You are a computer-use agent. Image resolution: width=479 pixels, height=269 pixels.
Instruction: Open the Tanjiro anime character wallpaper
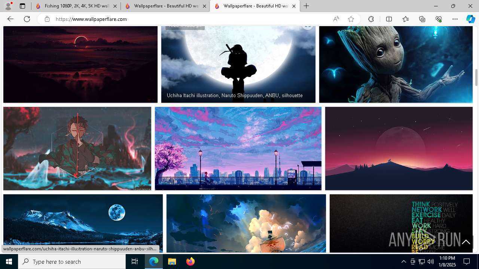[77, 149]
